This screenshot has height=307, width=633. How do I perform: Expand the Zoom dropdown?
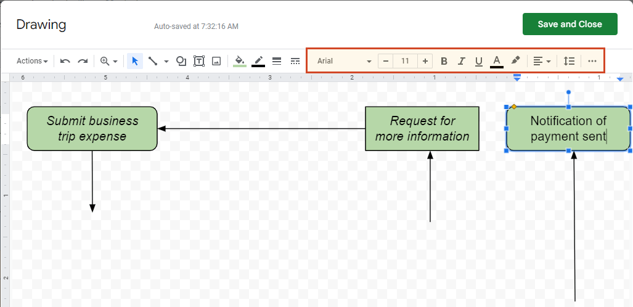point(109,61)
